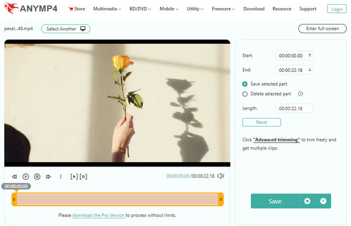Split the clip at the playhead

coord(61,176)
